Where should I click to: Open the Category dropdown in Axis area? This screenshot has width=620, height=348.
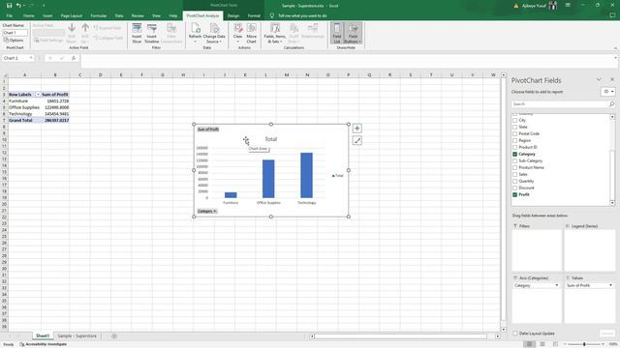click(x=557, y=285)
